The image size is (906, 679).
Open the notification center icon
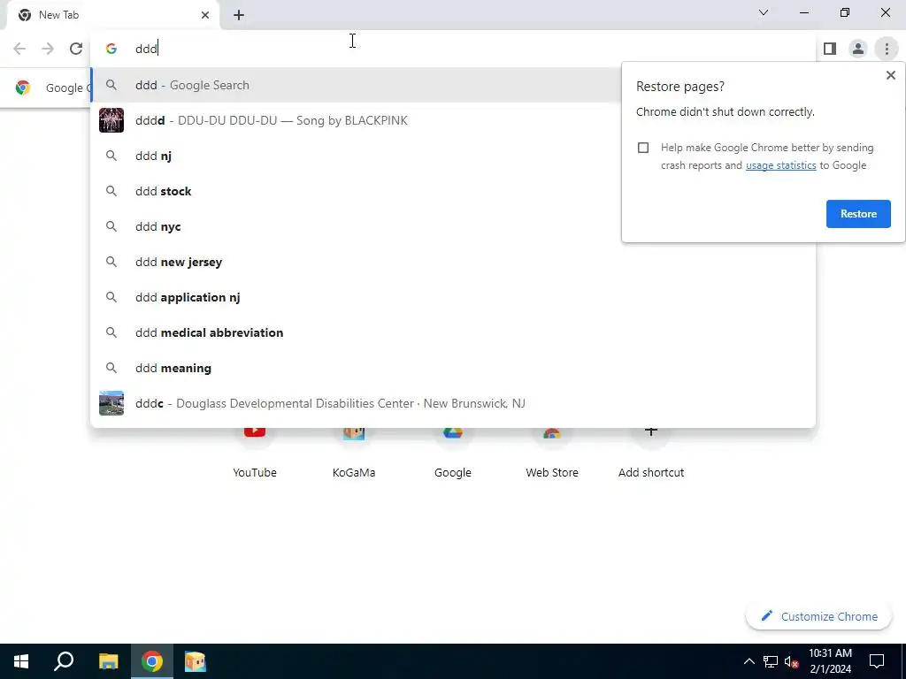coord(877,661)
